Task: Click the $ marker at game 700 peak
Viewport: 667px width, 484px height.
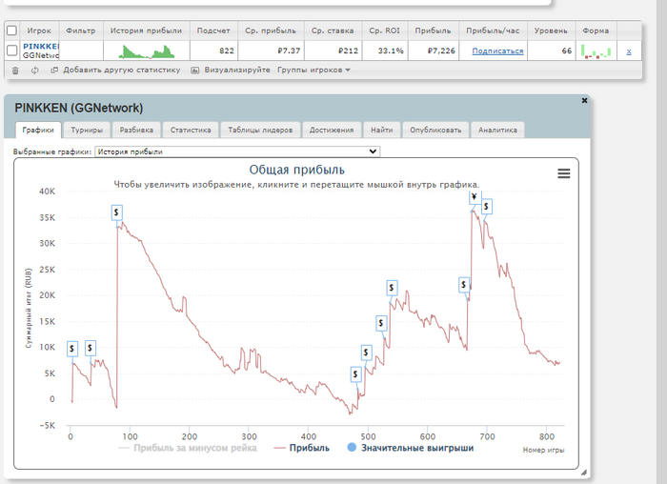Action: pyautogui.click(x=486, y=207)
